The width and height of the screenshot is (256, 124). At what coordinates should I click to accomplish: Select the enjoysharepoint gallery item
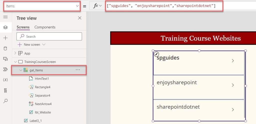click(x=198, y=87)
